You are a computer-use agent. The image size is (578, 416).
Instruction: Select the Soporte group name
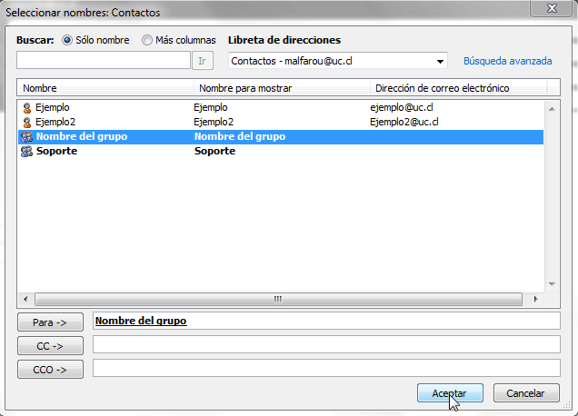[56, 151]
